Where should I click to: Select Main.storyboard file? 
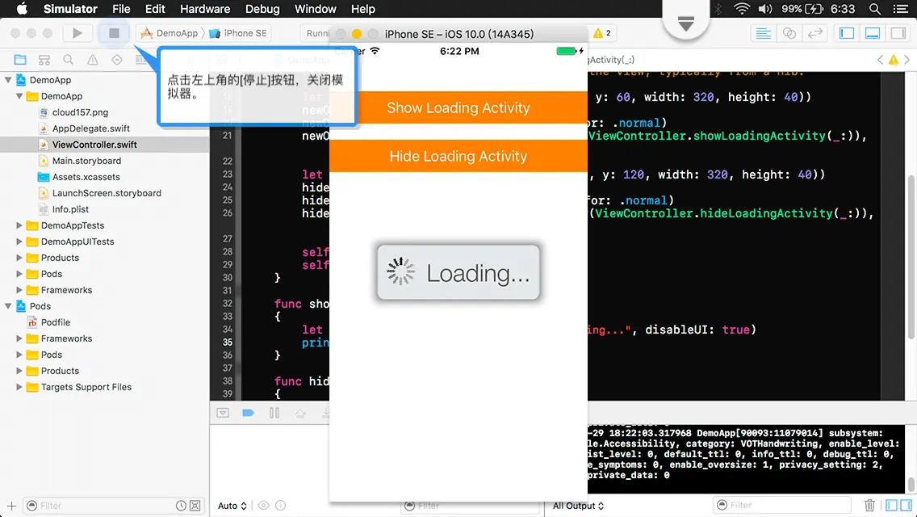pos(86,161)
